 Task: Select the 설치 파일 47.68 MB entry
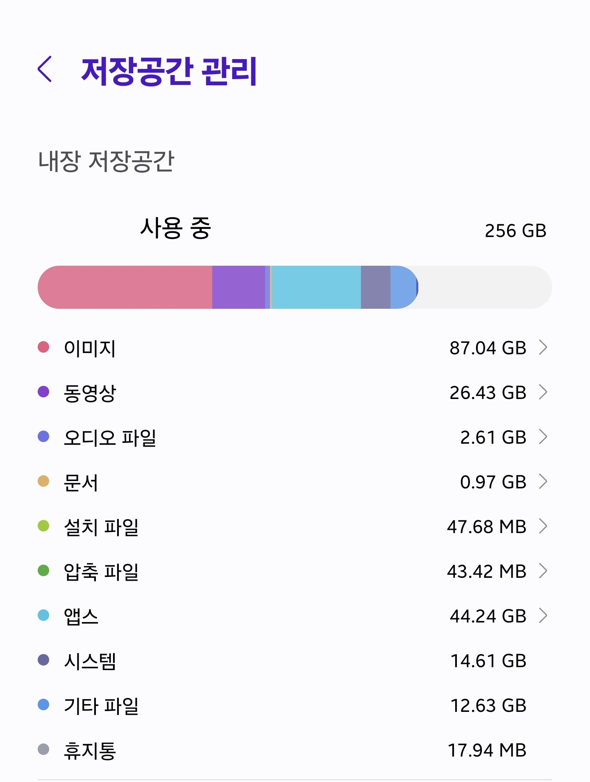[295, 526]
